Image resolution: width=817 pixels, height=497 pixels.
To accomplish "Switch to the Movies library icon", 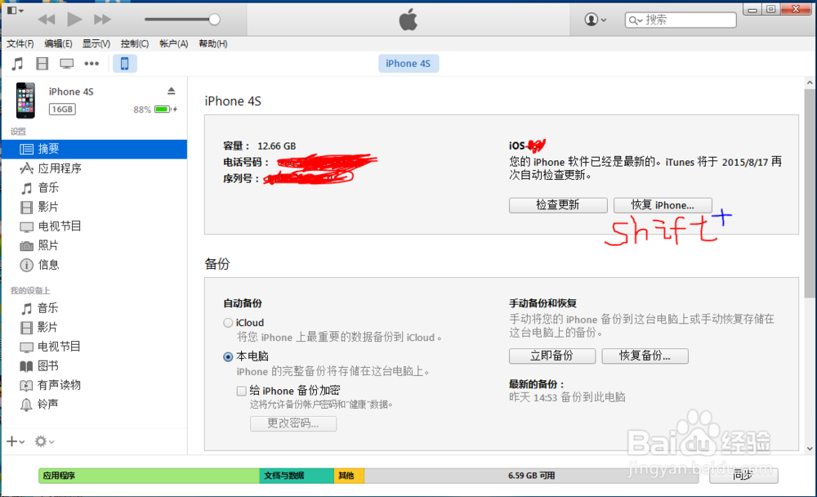I will [42, 64].
